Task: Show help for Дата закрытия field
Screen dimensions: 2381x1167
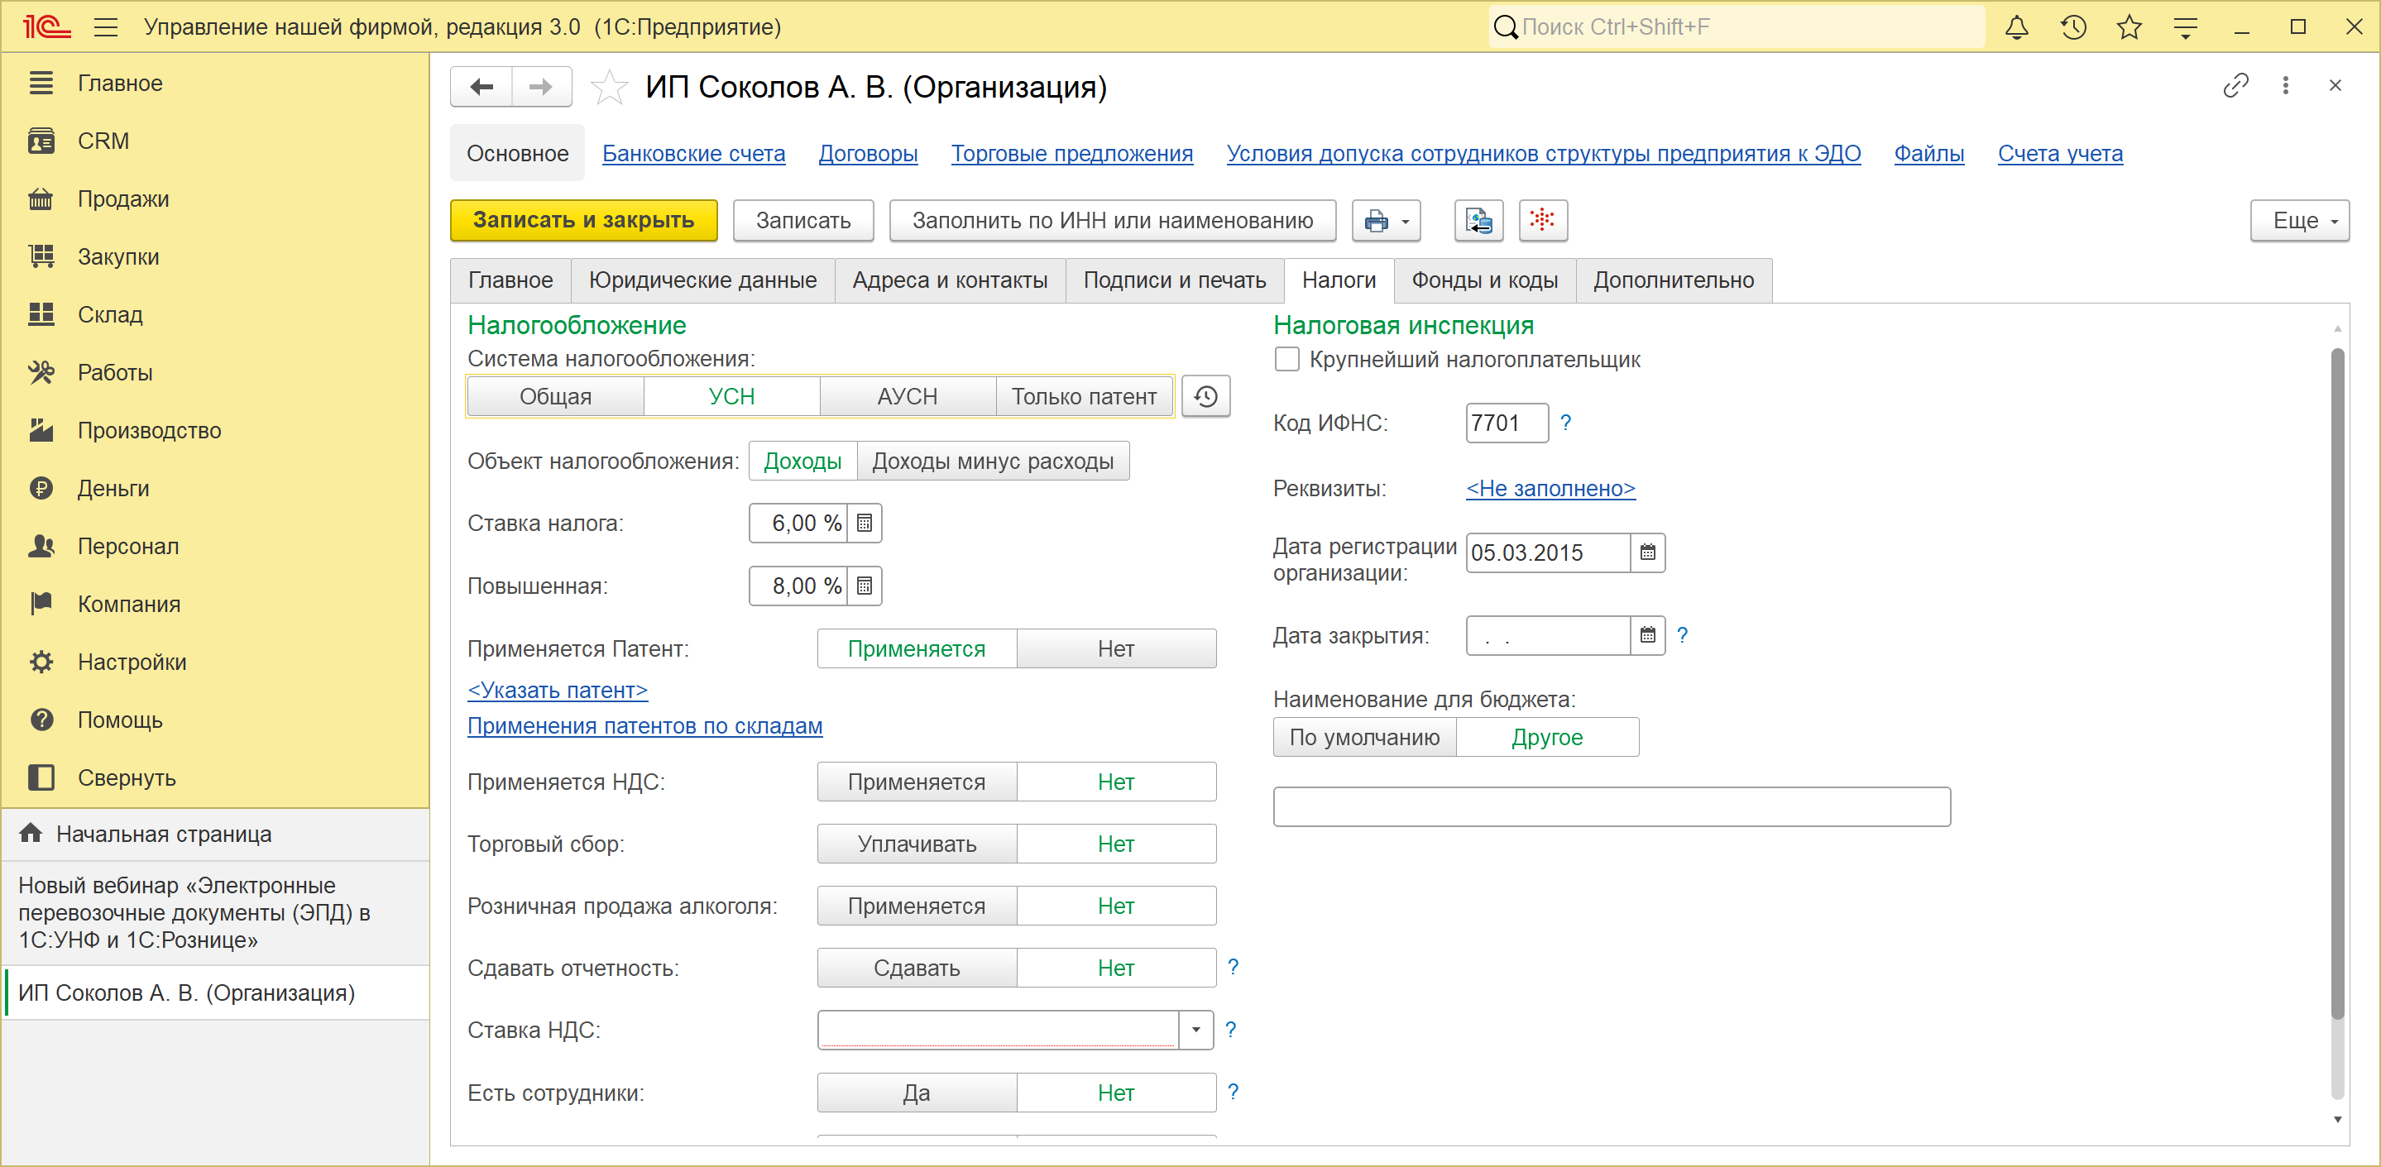Action: tap(1682, 636)
